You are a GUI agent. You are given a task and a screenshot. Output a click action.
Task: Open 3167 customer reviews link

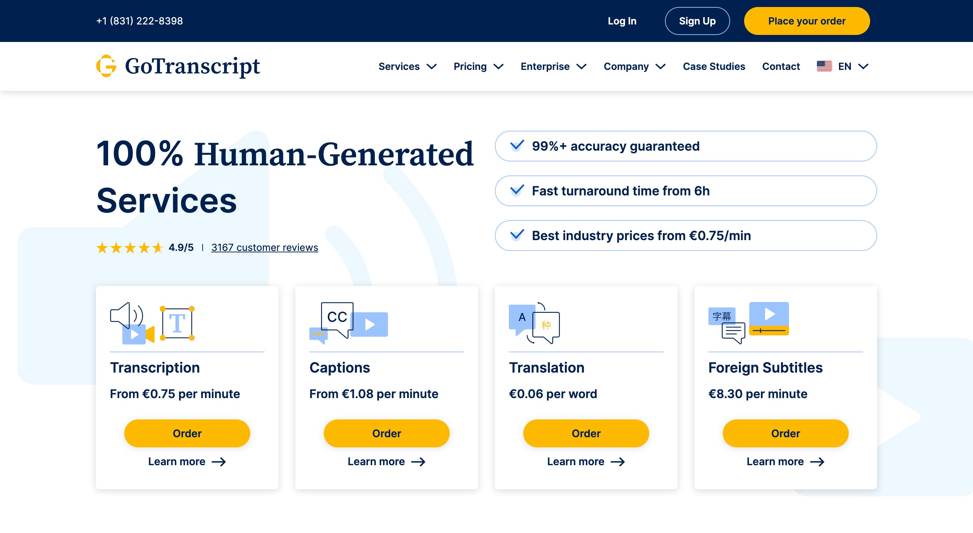[264, 247]
